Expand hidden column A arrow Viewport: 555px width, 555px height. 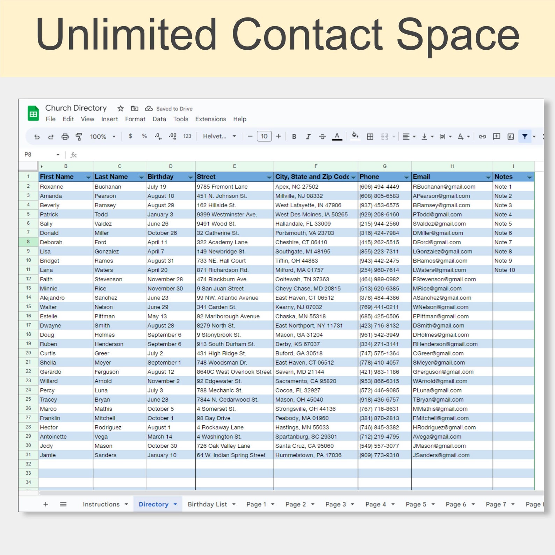[x=42, y=166]
